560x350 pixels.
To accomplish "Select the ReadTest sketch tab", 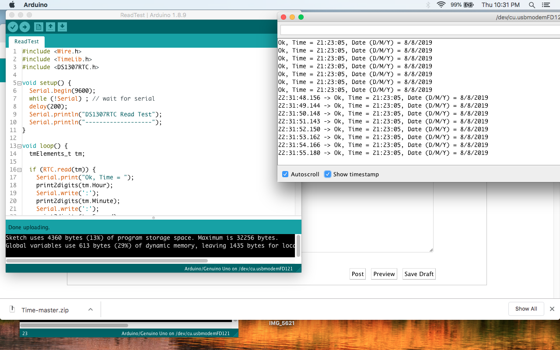I will point(27,42).
